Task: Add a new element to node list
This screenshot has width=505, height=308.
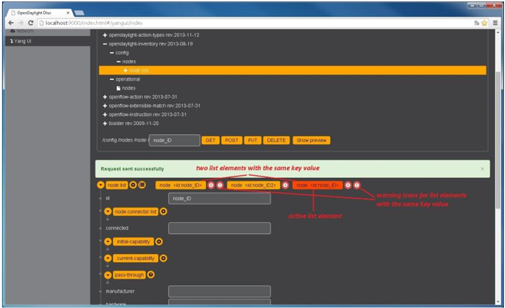Action: (133, 185)
